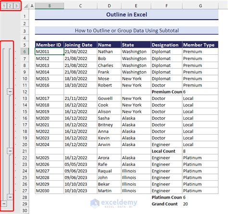Select row 28 header
The height and width of the screenshot is (214, 228).
(x=25, y=197)
